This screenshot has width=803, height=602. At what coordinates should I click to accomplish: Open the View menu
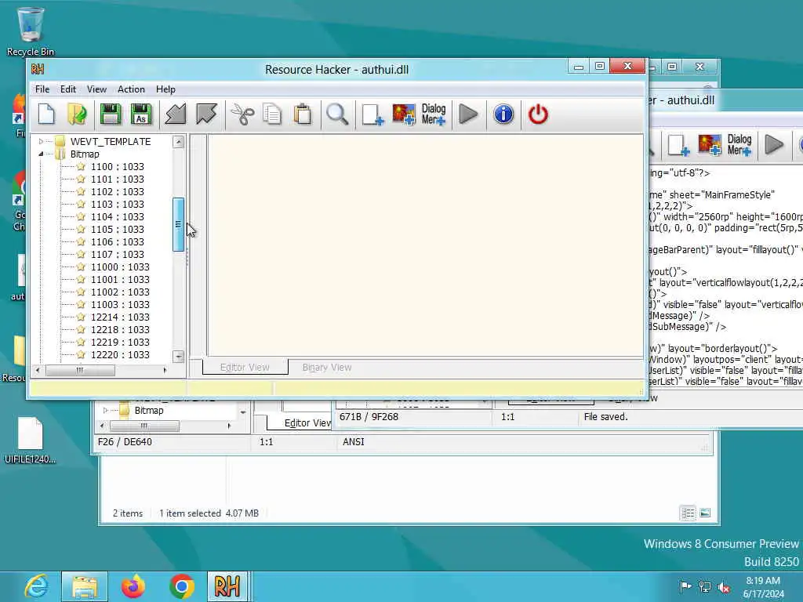96,89
